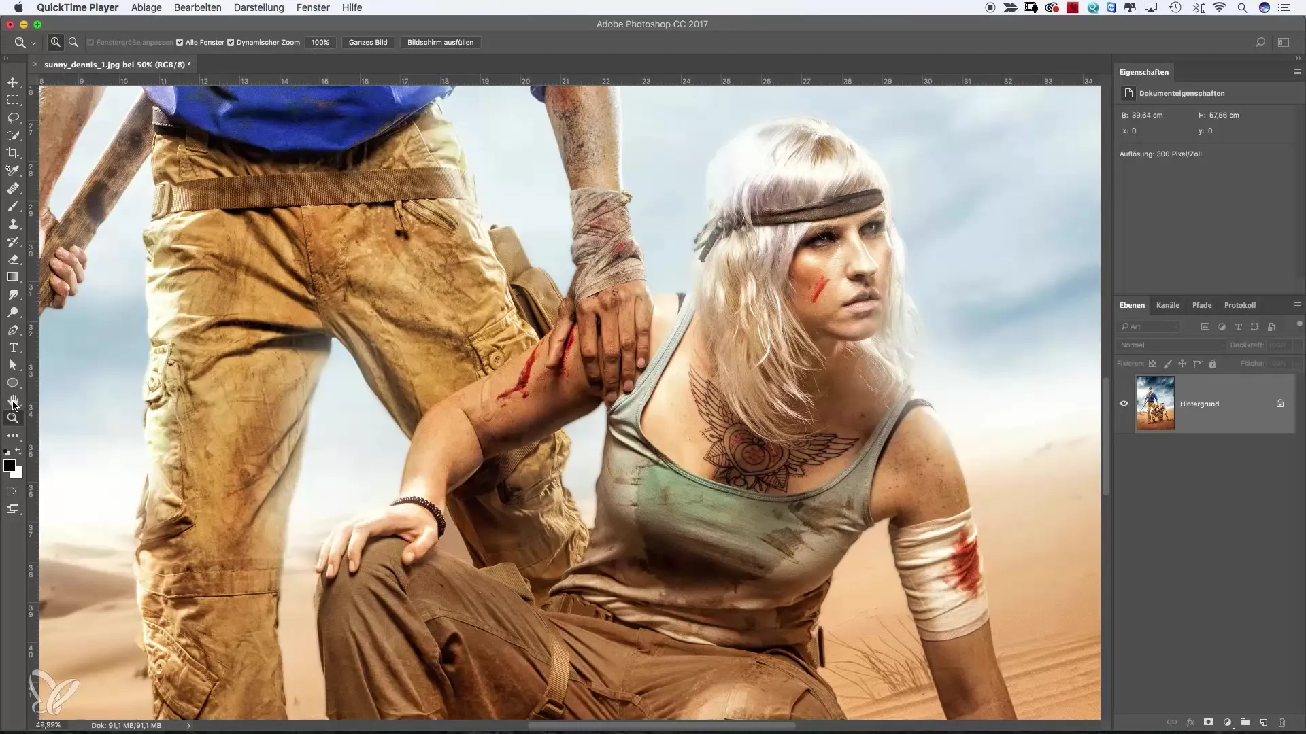Select the Brush tool
The width and height of the screenshot is (1306, 734).
[13, 206]
